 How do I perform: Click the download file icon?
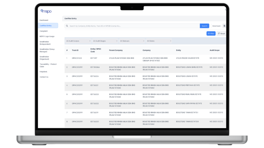tap(224, 26)
